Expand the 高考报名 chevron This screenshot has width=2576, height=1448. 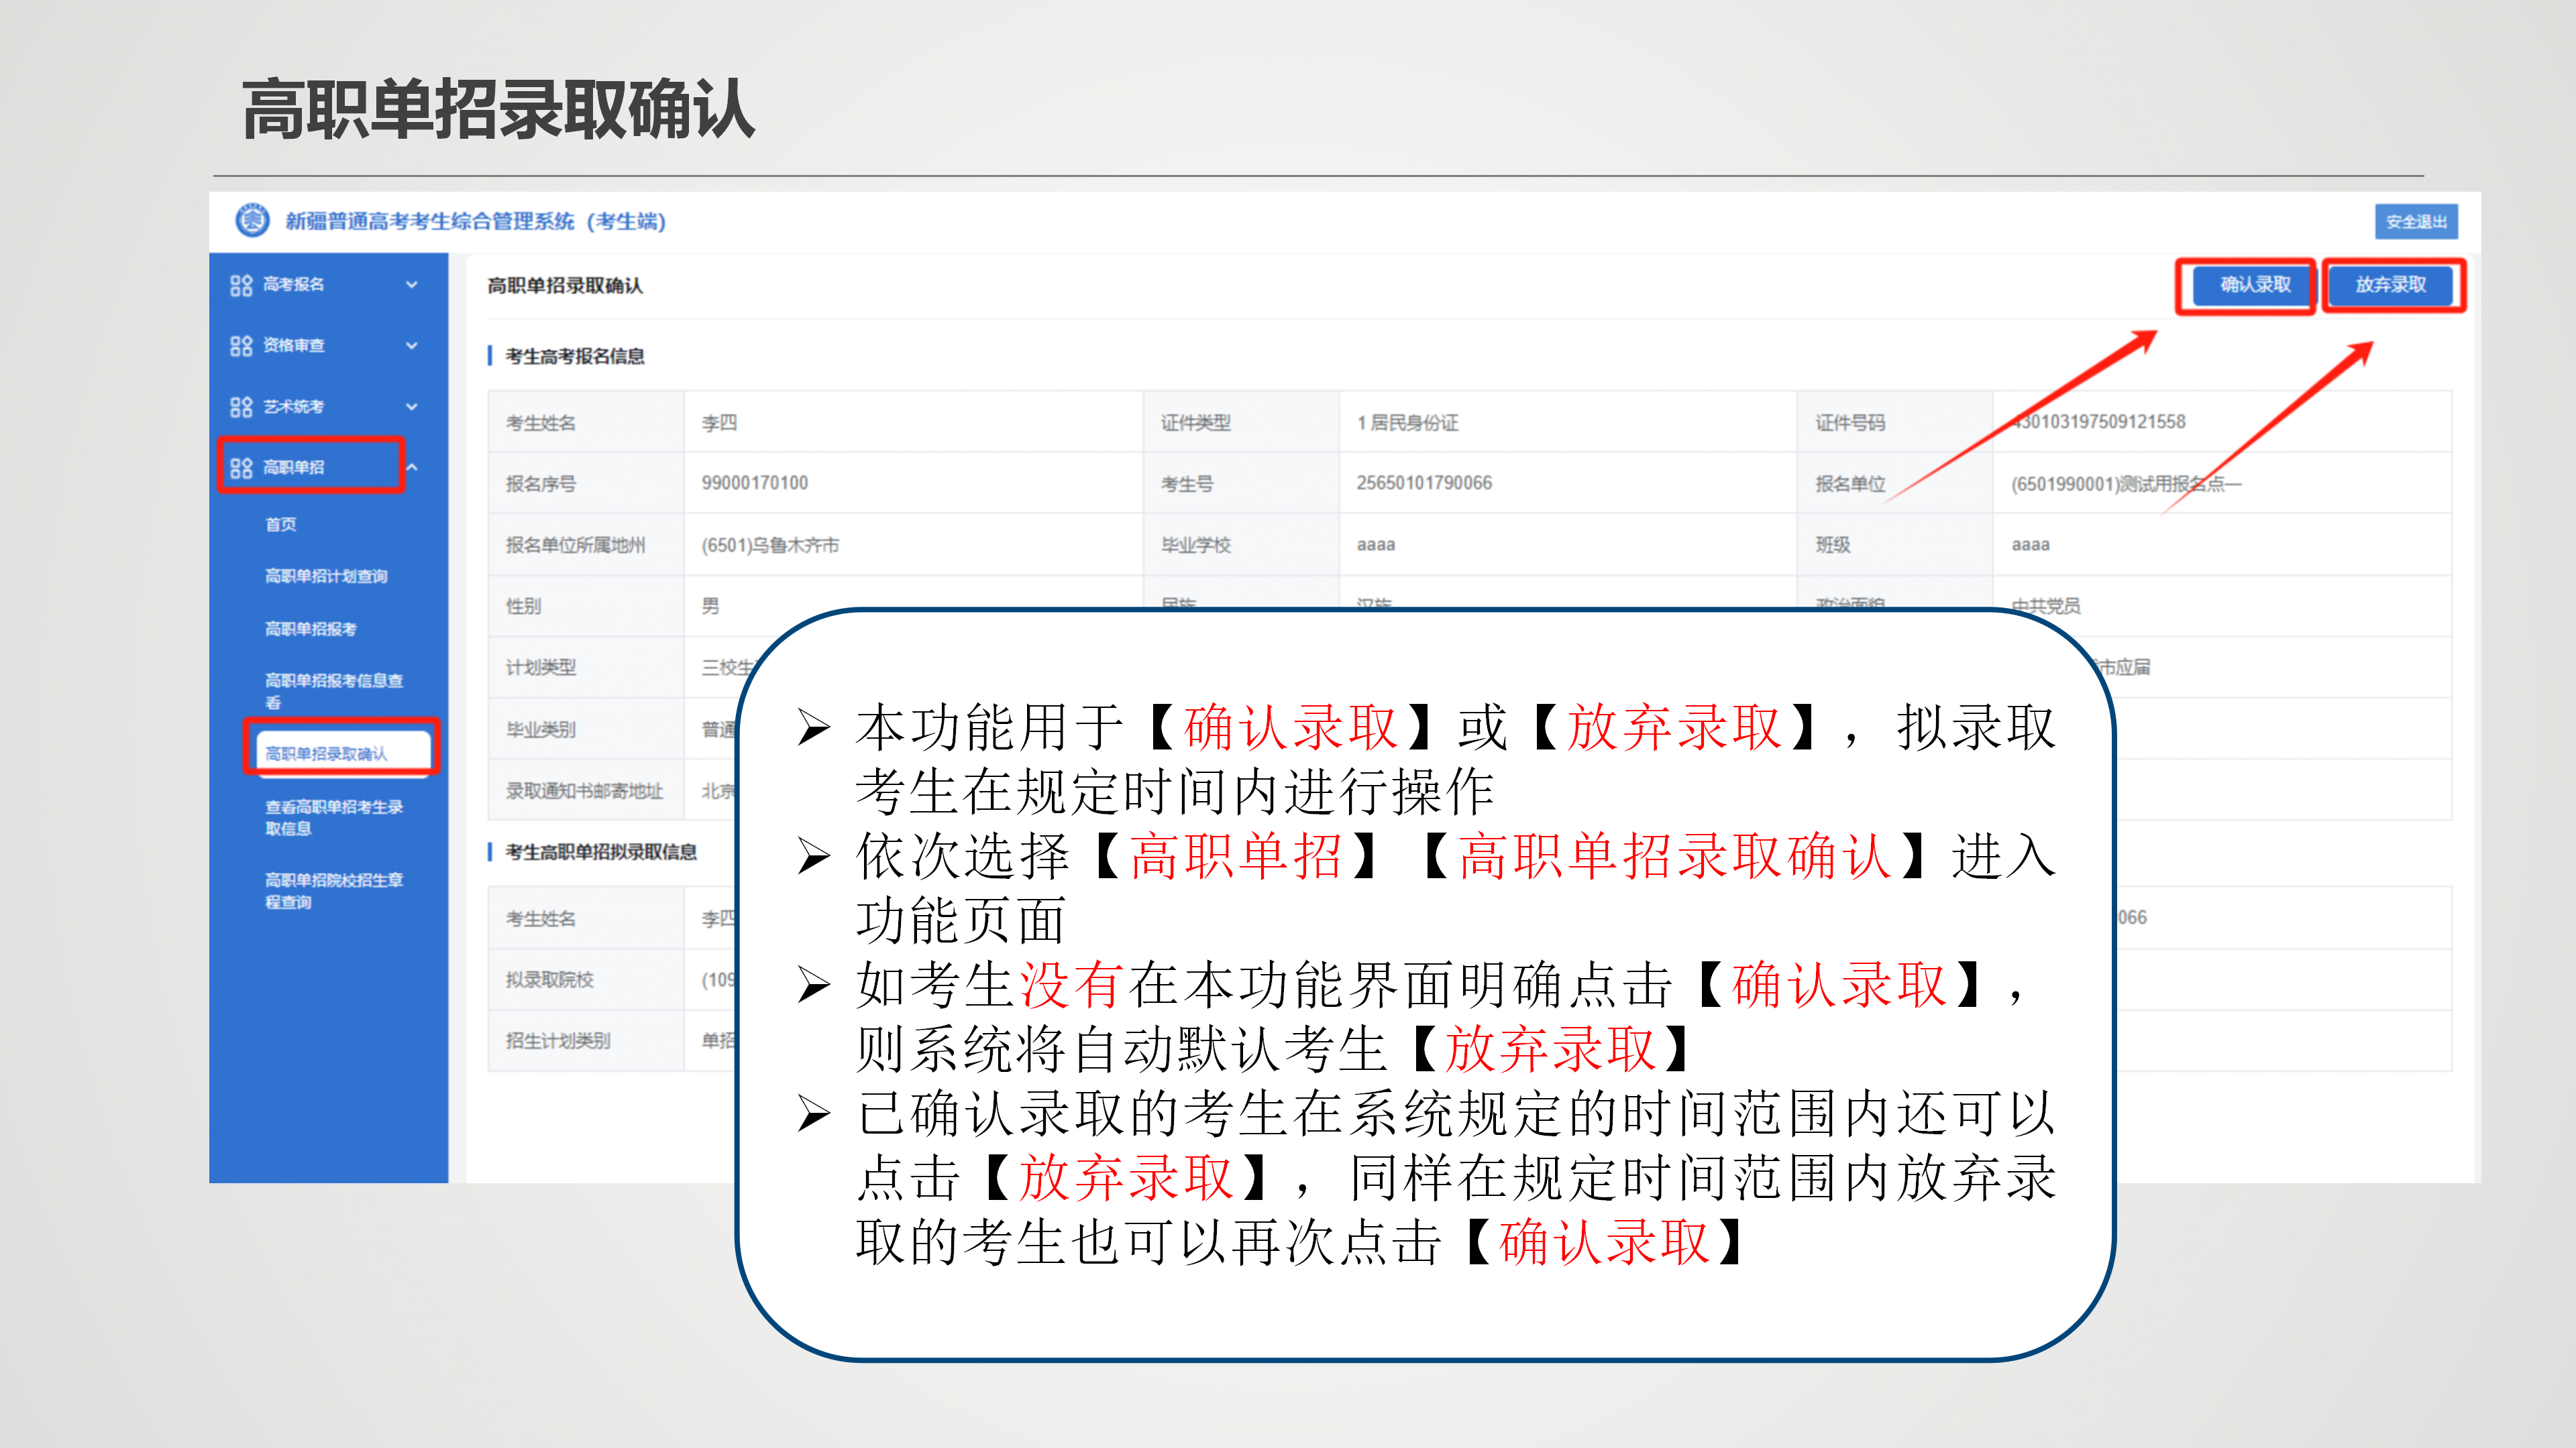click(412, 285)
